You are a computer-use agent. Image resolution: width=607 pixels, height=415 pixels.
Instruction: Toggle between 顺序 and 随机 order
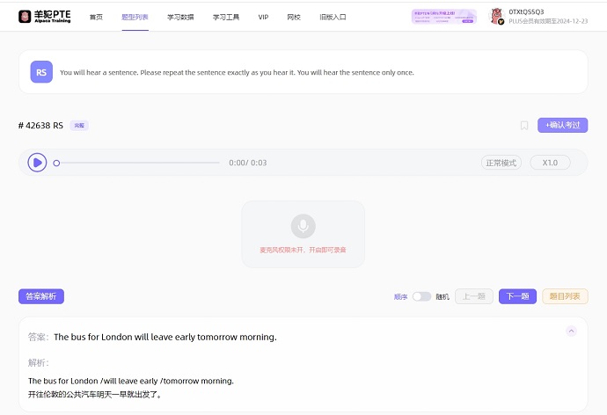point(421,296)
